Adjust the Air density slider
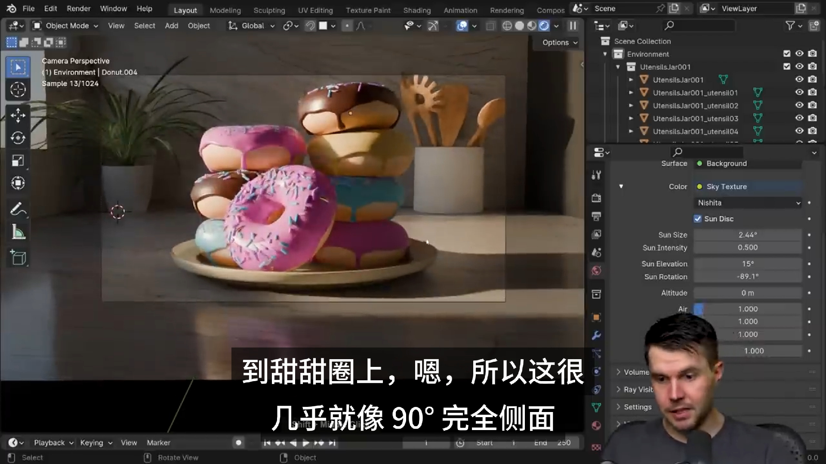The image size is (826, 464). pos(749,309)
